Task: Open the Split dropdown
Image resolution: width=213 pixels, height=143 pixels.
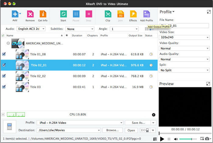Action: pyautogui.click(x=184, y=70)
